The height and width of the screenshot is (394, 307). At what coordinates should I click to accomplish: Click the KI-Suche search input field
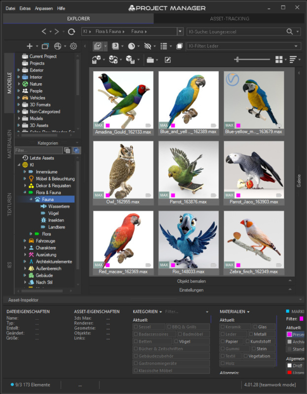tap(236, 32)
